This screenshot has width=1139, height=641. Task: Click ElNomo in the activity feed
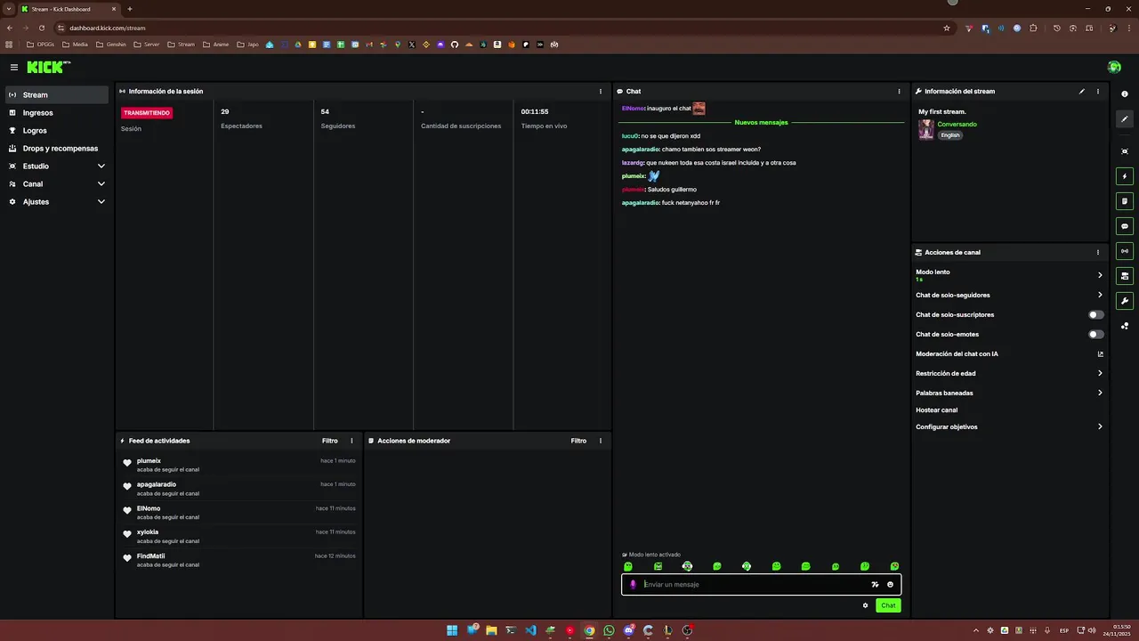click(x=149, y=508)
